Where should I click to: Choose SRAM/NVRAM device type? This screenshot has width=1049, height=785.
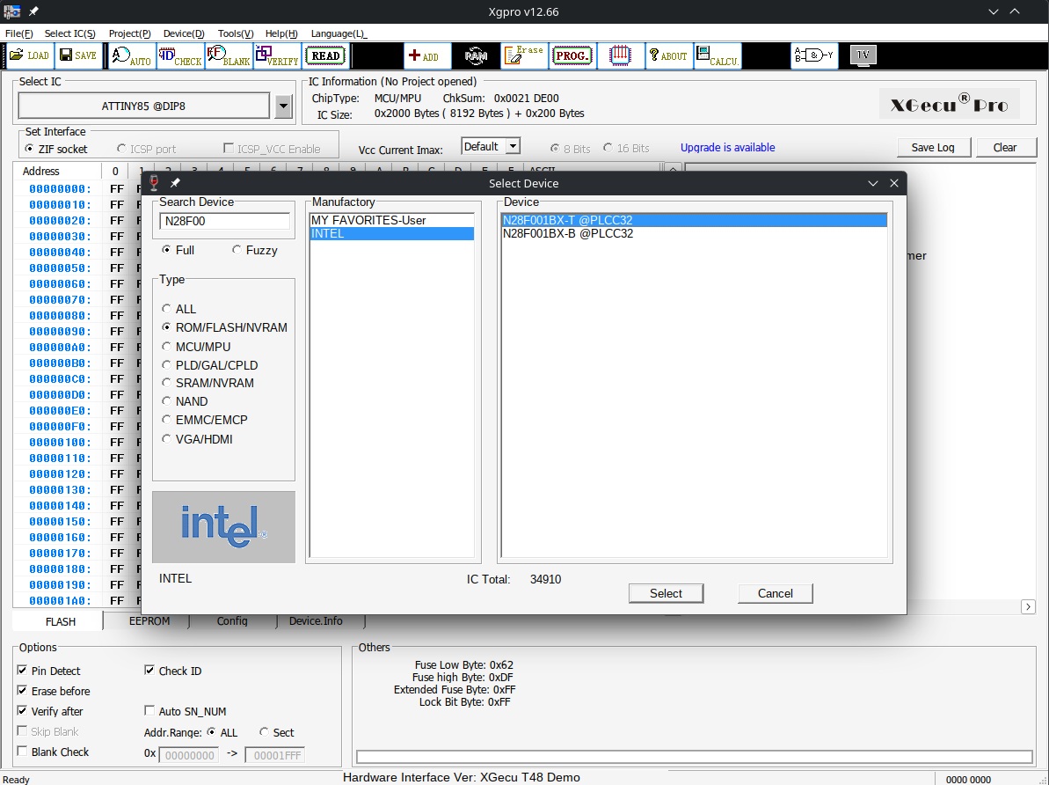[x=208, y=383]
